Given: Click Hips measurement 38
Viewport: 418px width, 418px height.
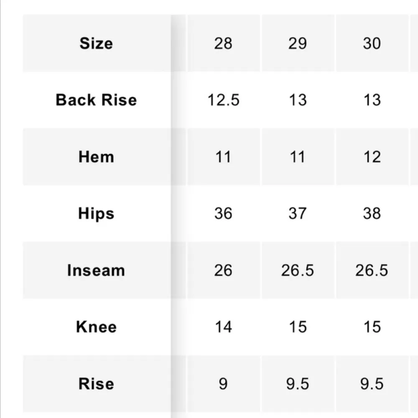Looking at the screenshot, I should pyautogui.click(x=372, y=214).
